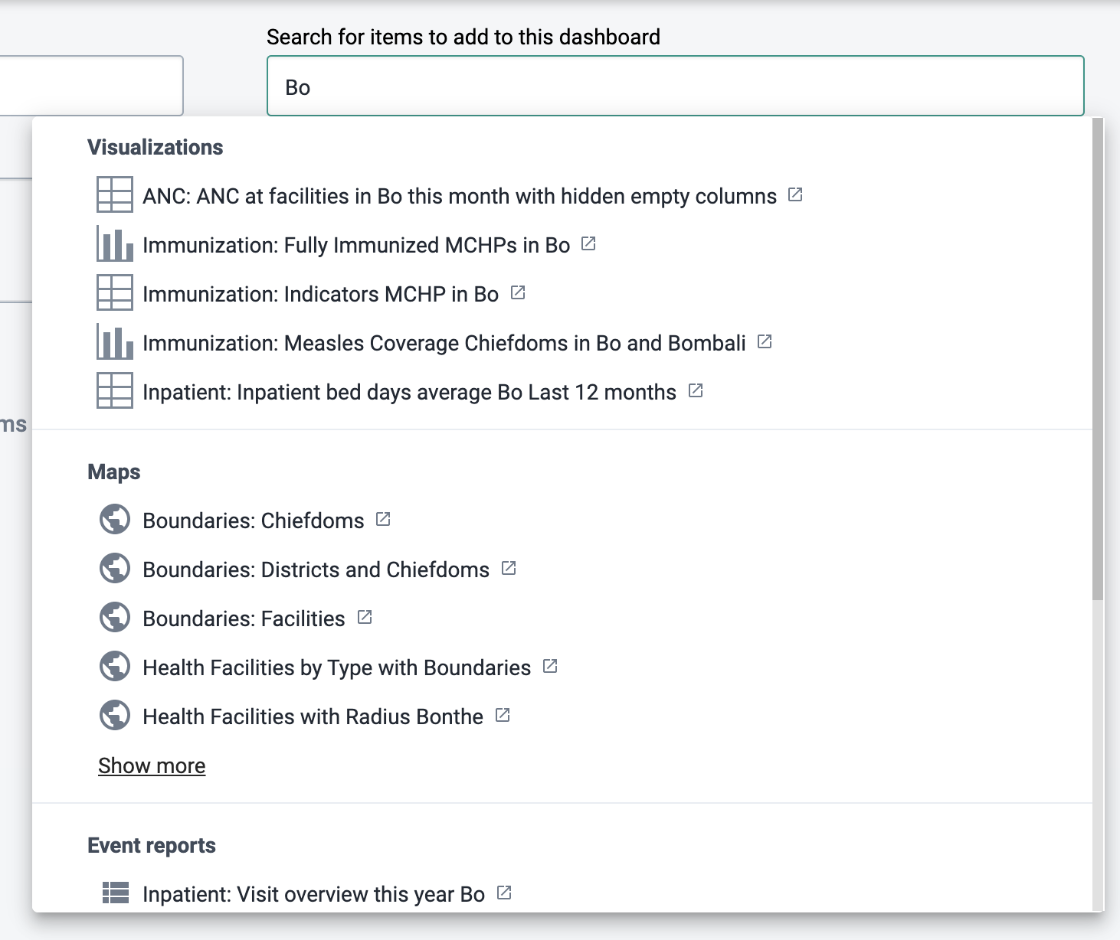Open Boundaries: Facilities external link icon
Image resolution: width=1120 pixels, height=940 pixels.
coord(365,618)
